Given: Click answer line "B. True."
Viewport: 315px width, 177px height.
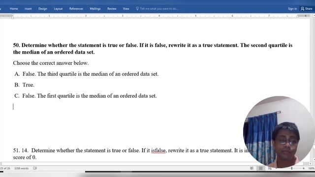Looking at the screenshot, I should click(24, 85).
